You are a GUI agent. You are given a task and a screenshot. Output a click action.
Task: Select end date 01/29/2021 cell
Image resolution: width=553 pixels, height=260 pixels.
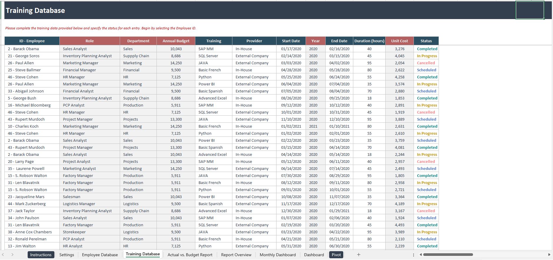[339, 211]
